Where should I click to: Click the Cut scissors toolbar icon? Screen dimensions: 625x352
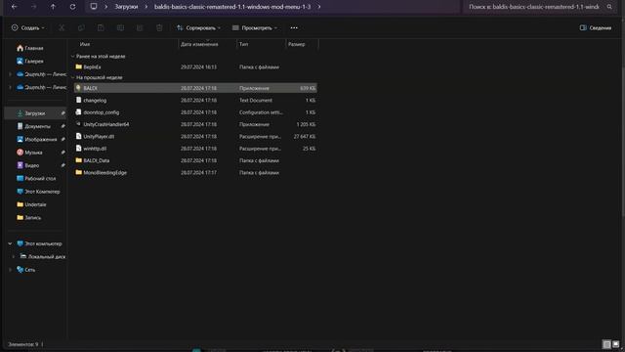pos(62,28)
